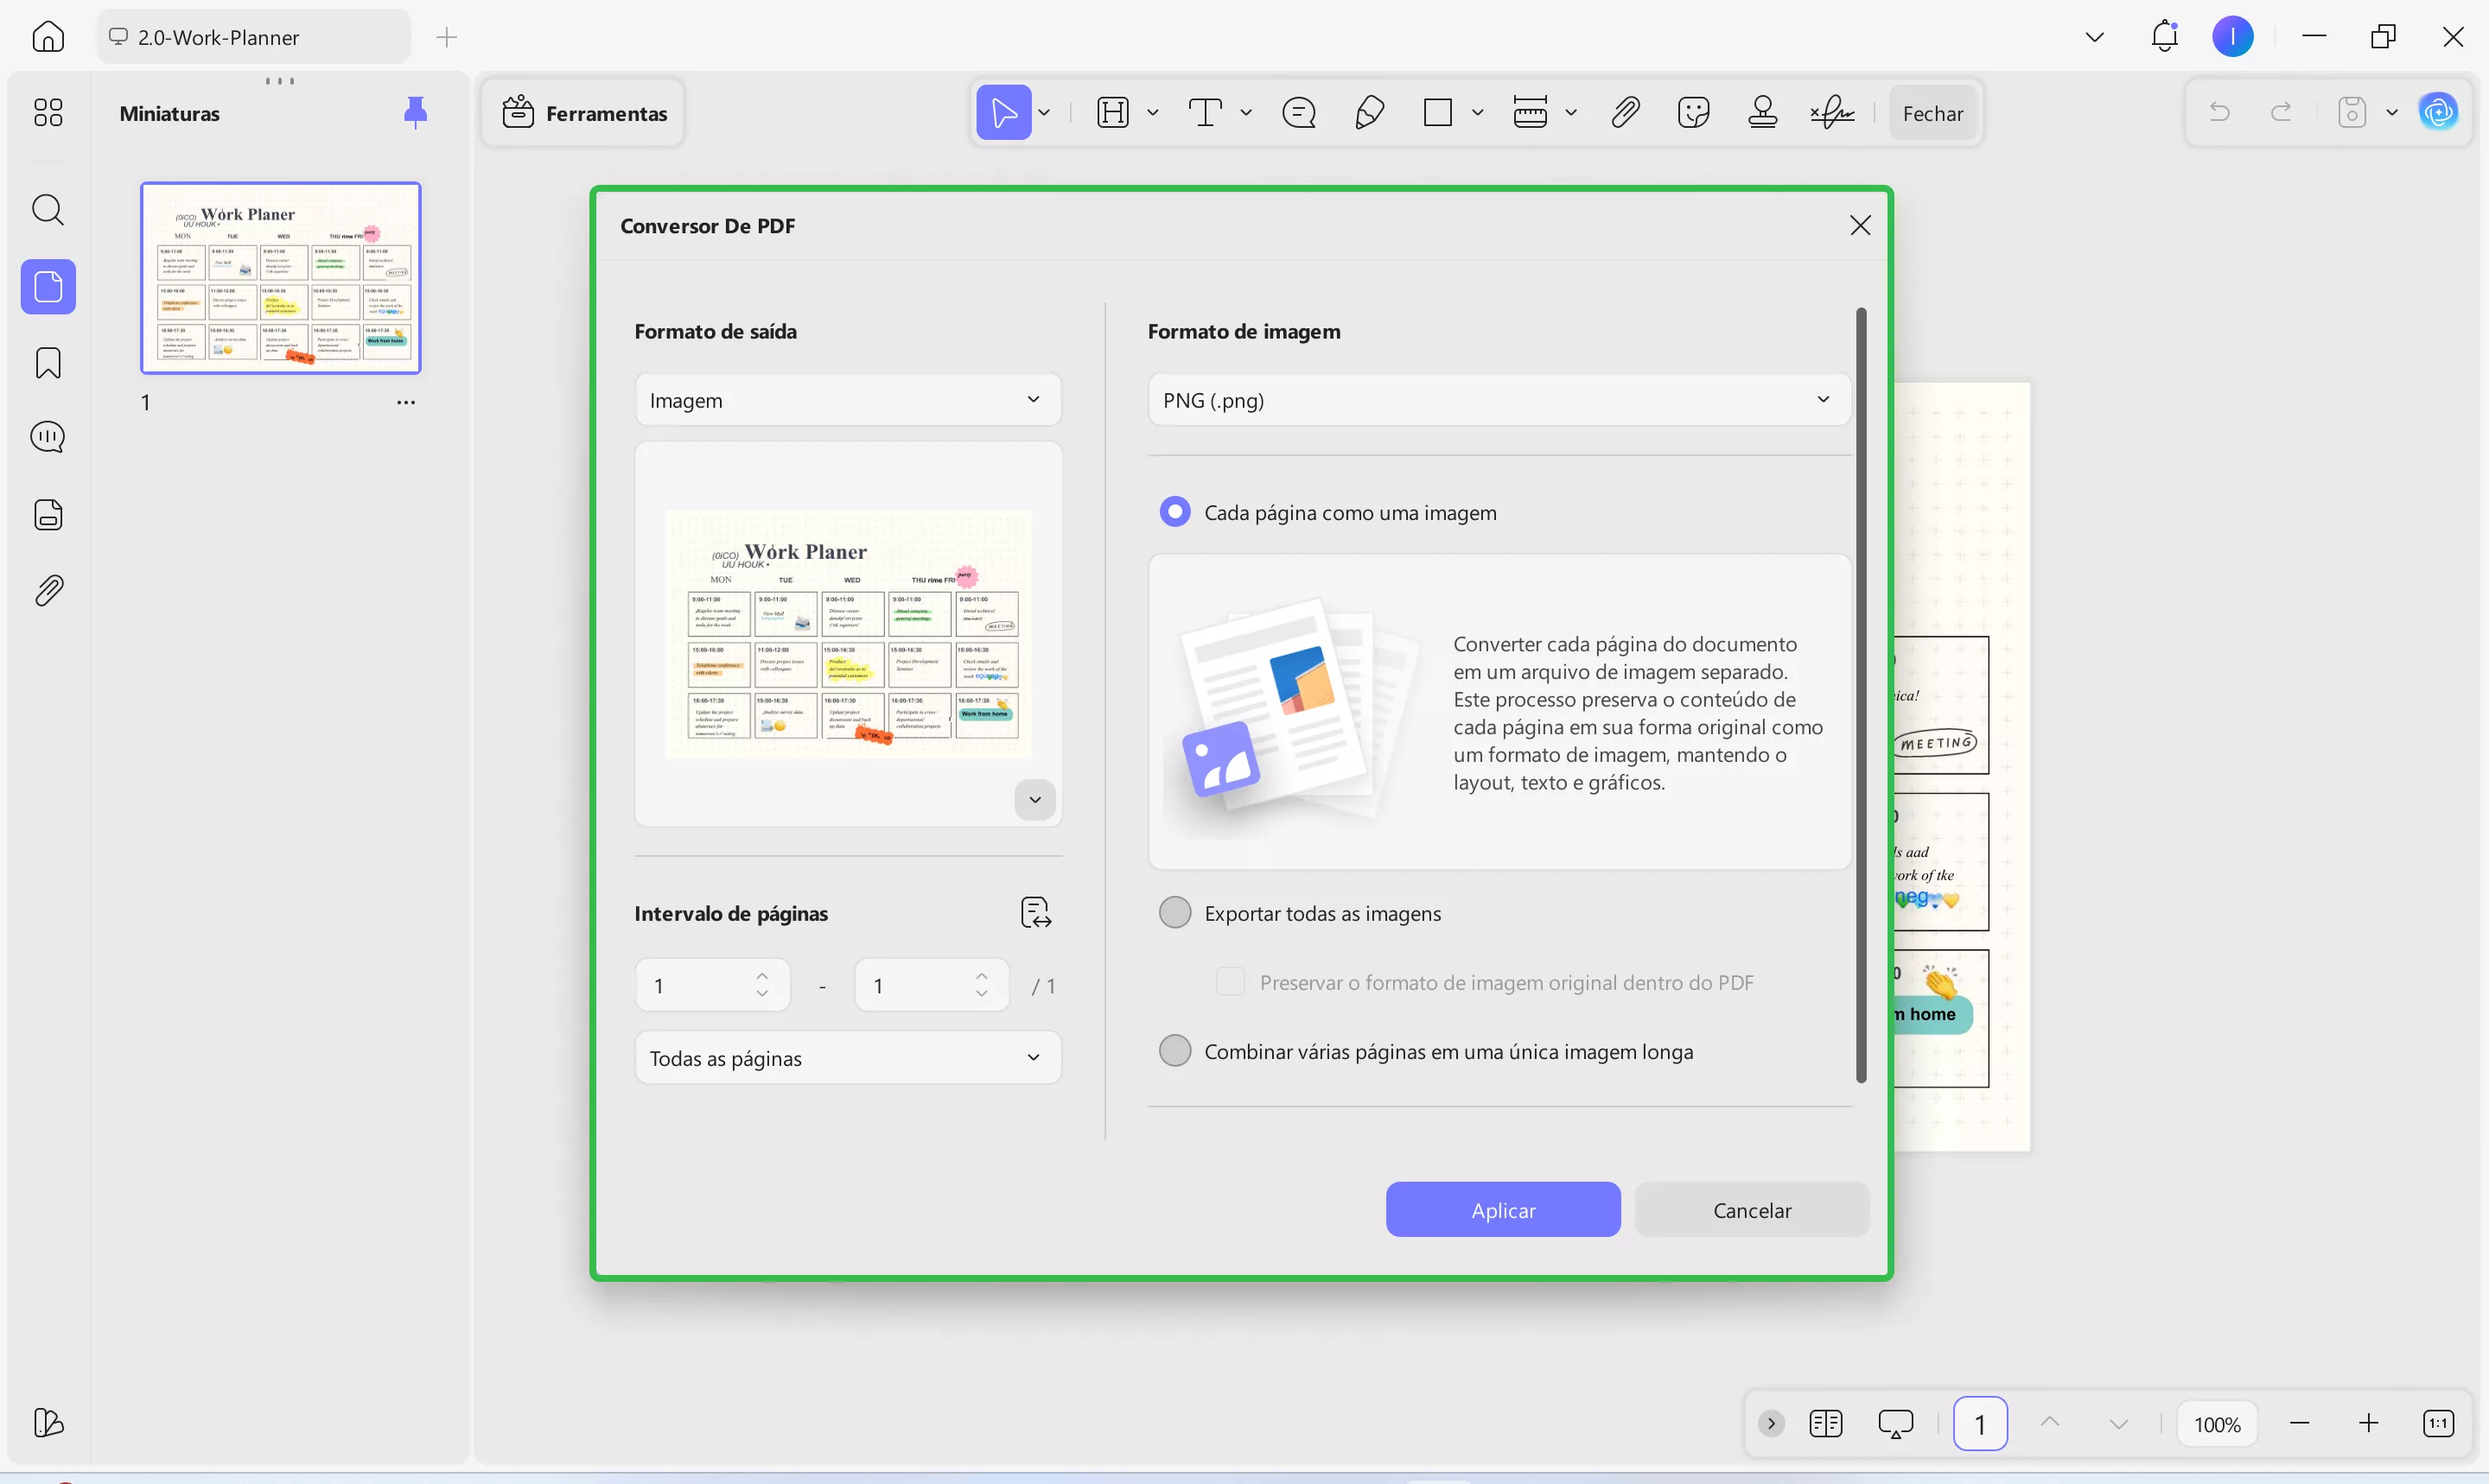Open the Text tool
Screen dimensions: 2489x1484
(x=1206, y=112)
